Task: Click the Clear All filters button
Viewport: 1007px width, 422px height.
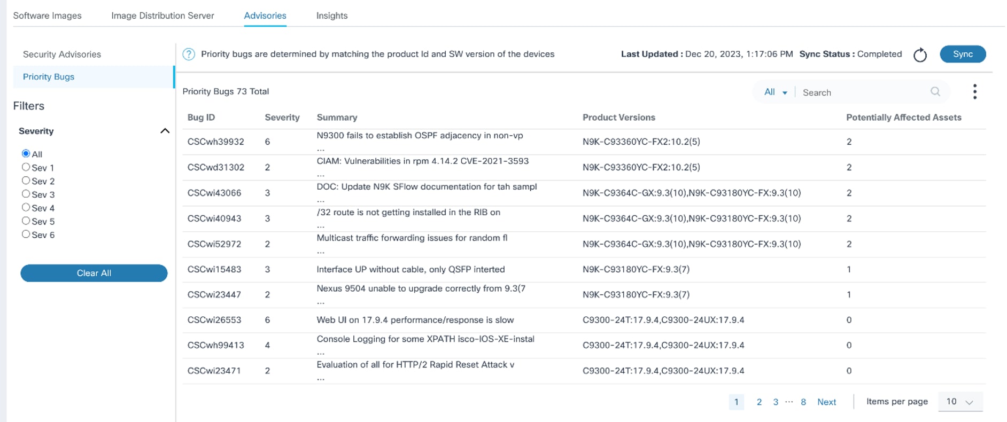Action: (94, 273)
